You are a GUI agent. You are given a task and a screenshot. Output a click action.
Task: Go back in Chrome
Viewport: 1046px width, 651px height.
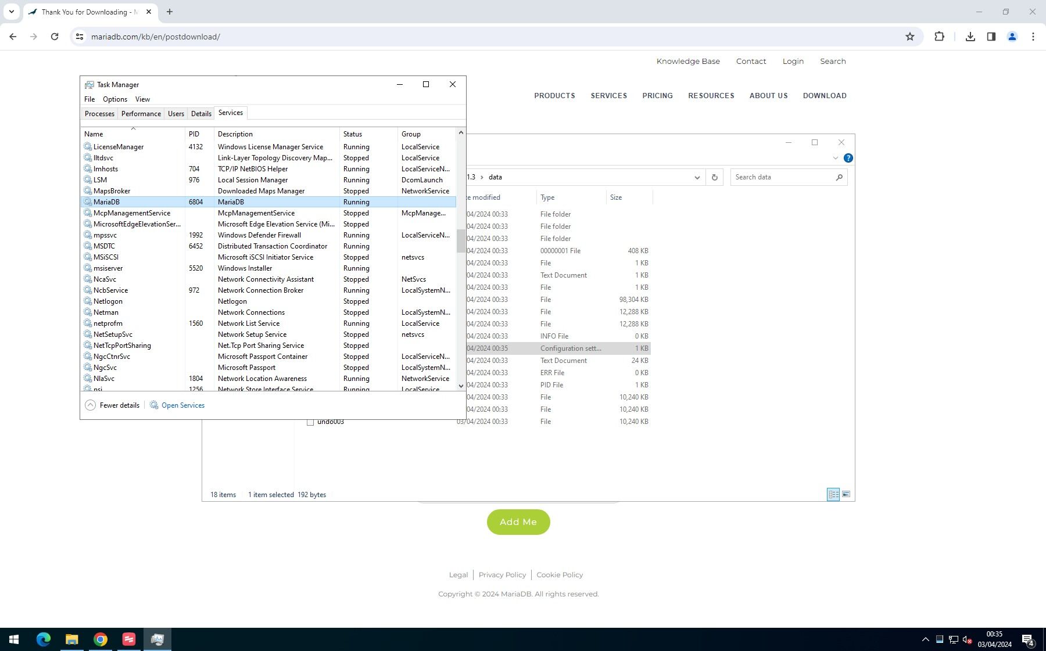coord(13,37)
